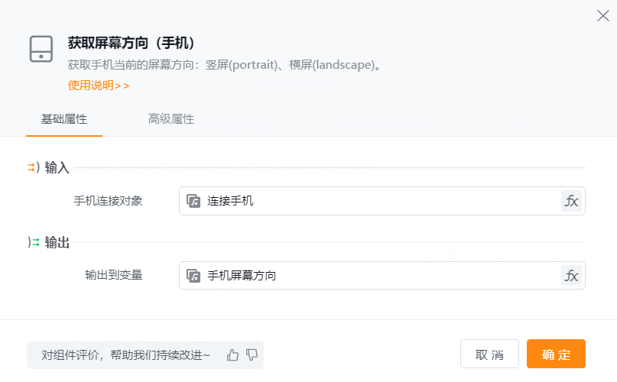Viewport: 617px width, 382px height.
Task: Click the variable icon before 手机屏幕方向
Action: (x=193, y=276)
